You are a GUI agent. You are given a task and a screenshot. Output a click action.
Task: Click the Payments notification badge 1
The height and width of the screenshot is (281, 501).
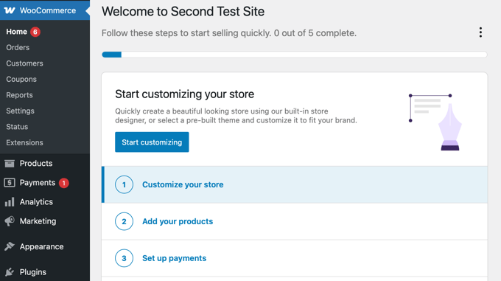pyautogui.click(x=64, y=183)
